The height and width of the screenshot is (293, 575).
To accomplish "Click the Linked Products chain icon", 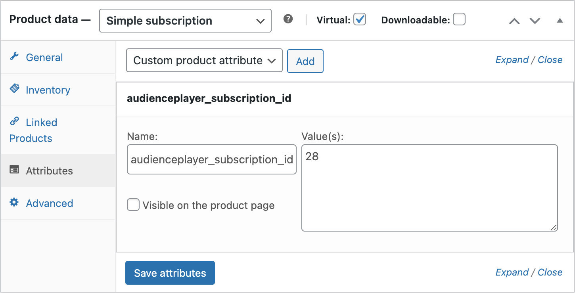I will 14,121.
